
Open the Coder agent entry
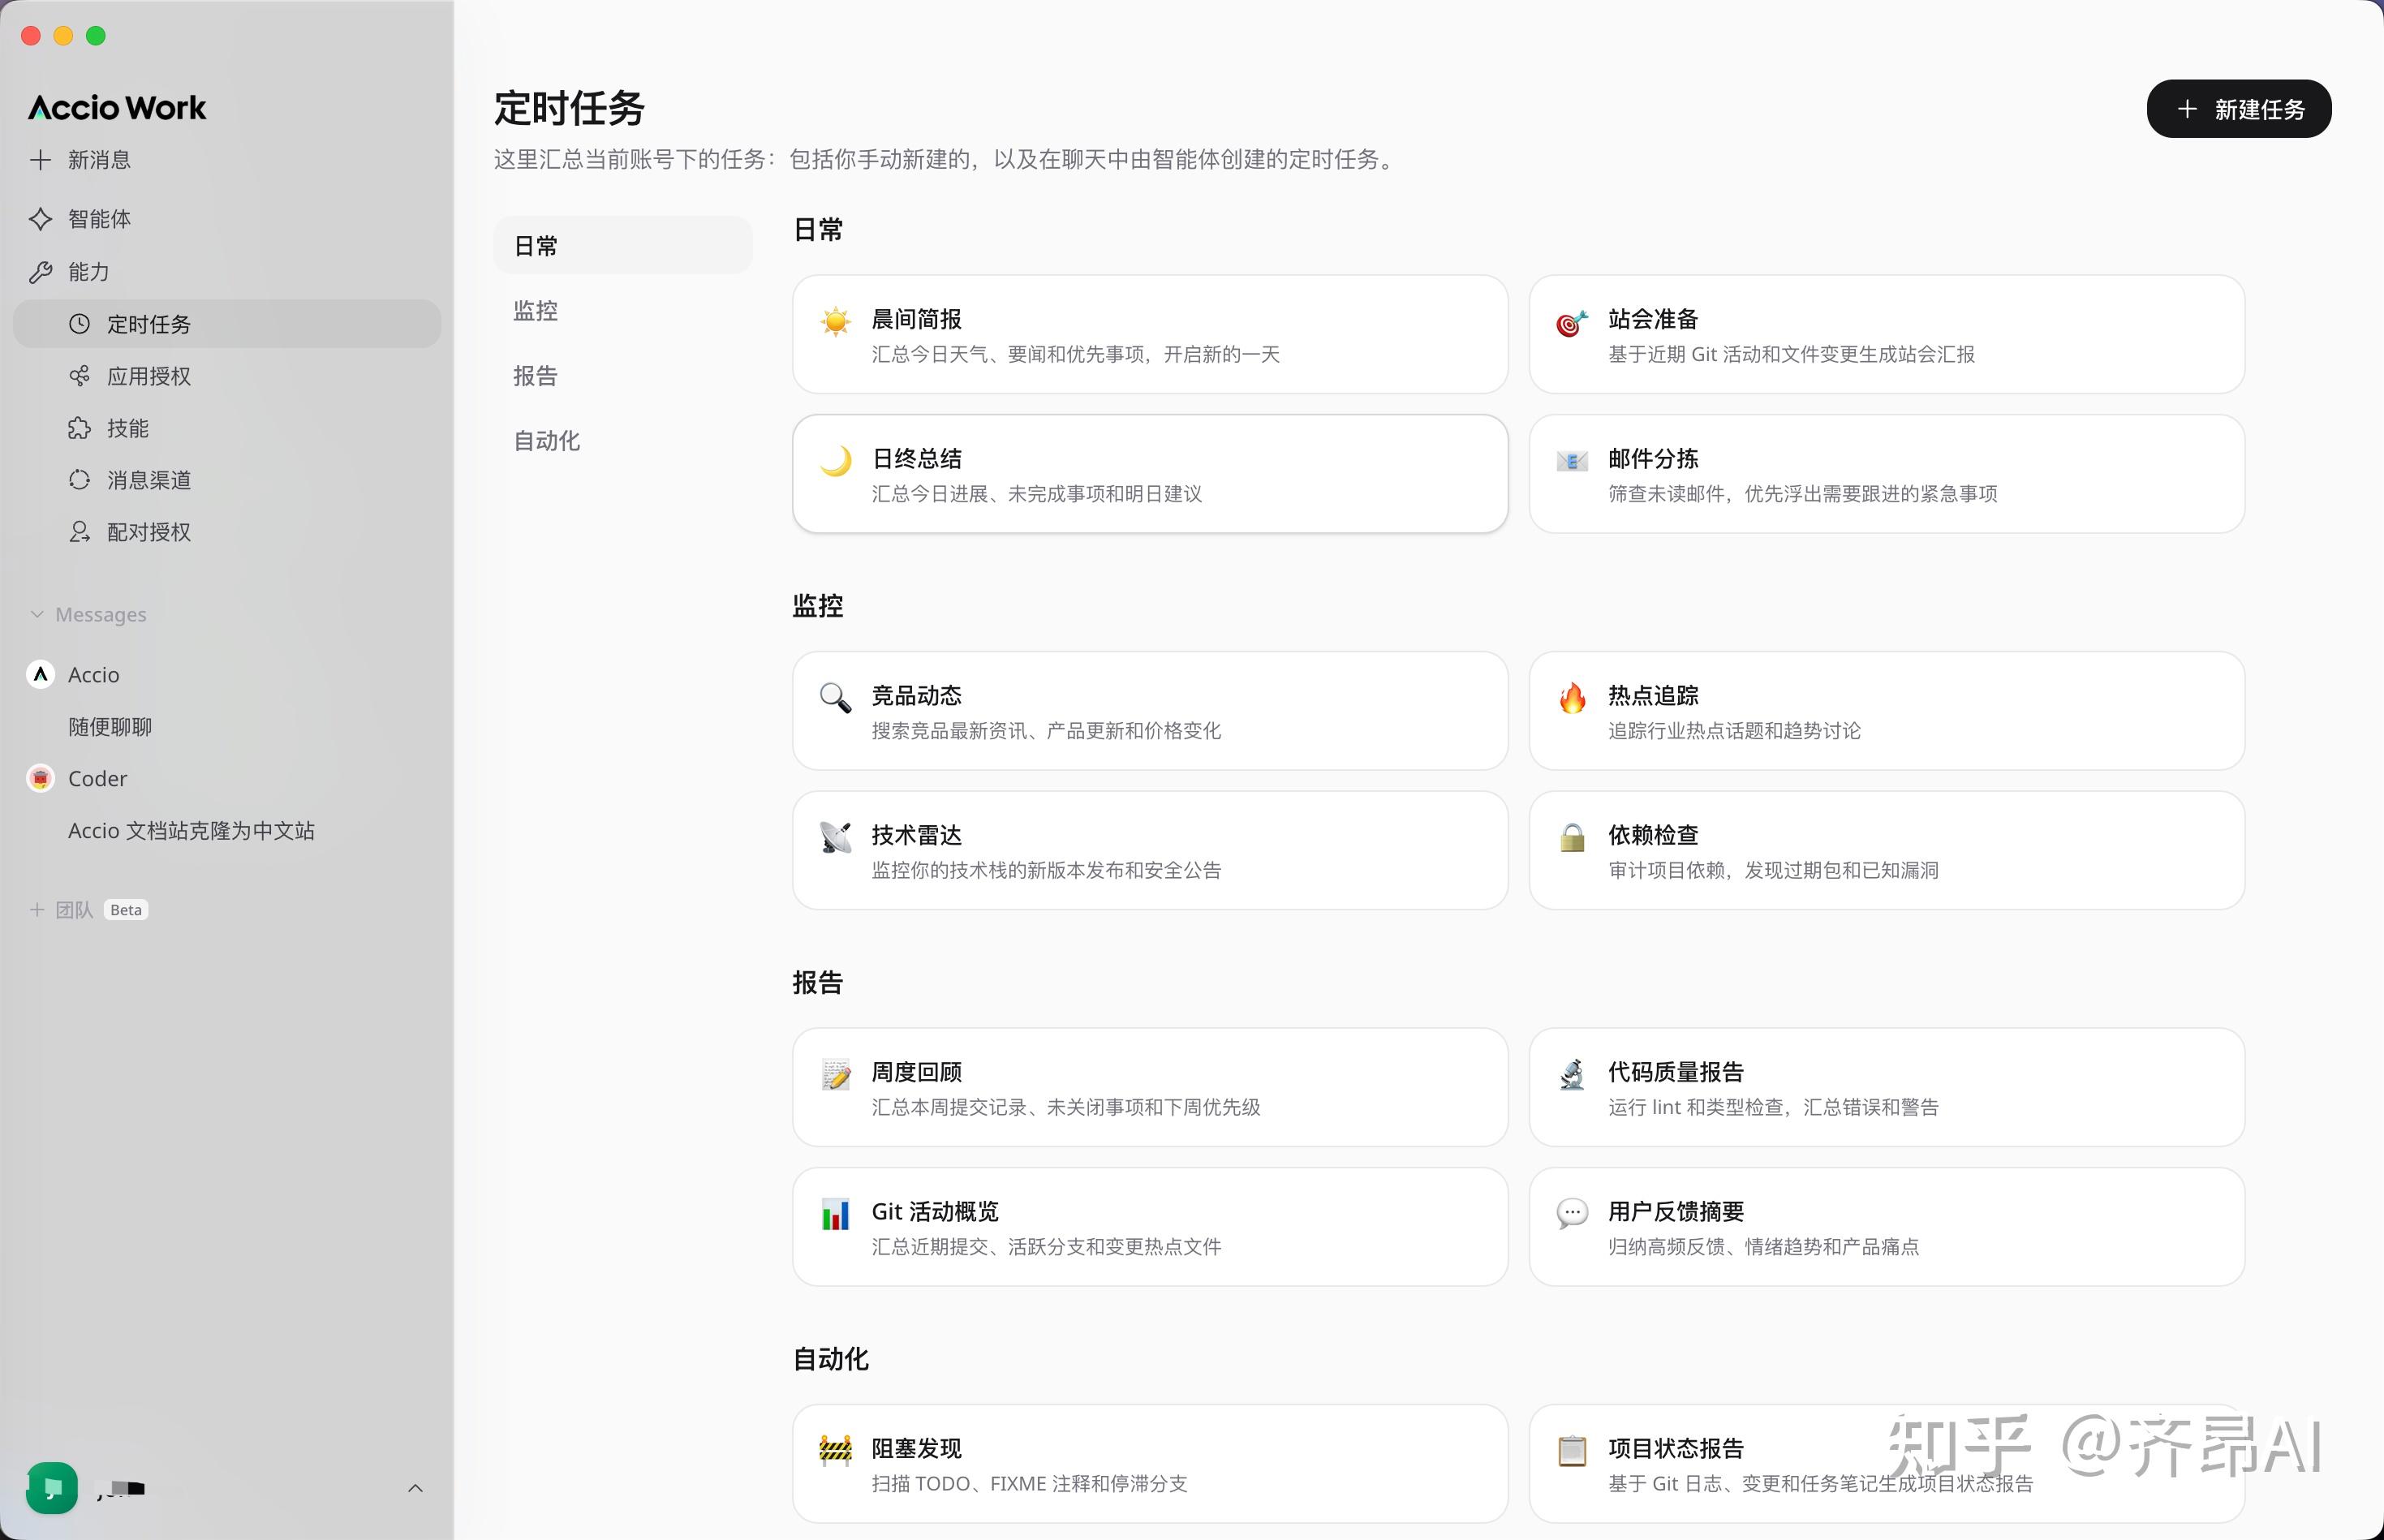click(x=97, y=778)
